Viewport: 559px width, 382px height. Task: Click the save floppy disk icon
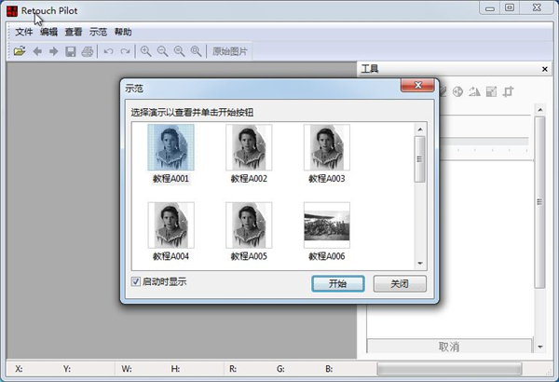click(x=70, y=51)
